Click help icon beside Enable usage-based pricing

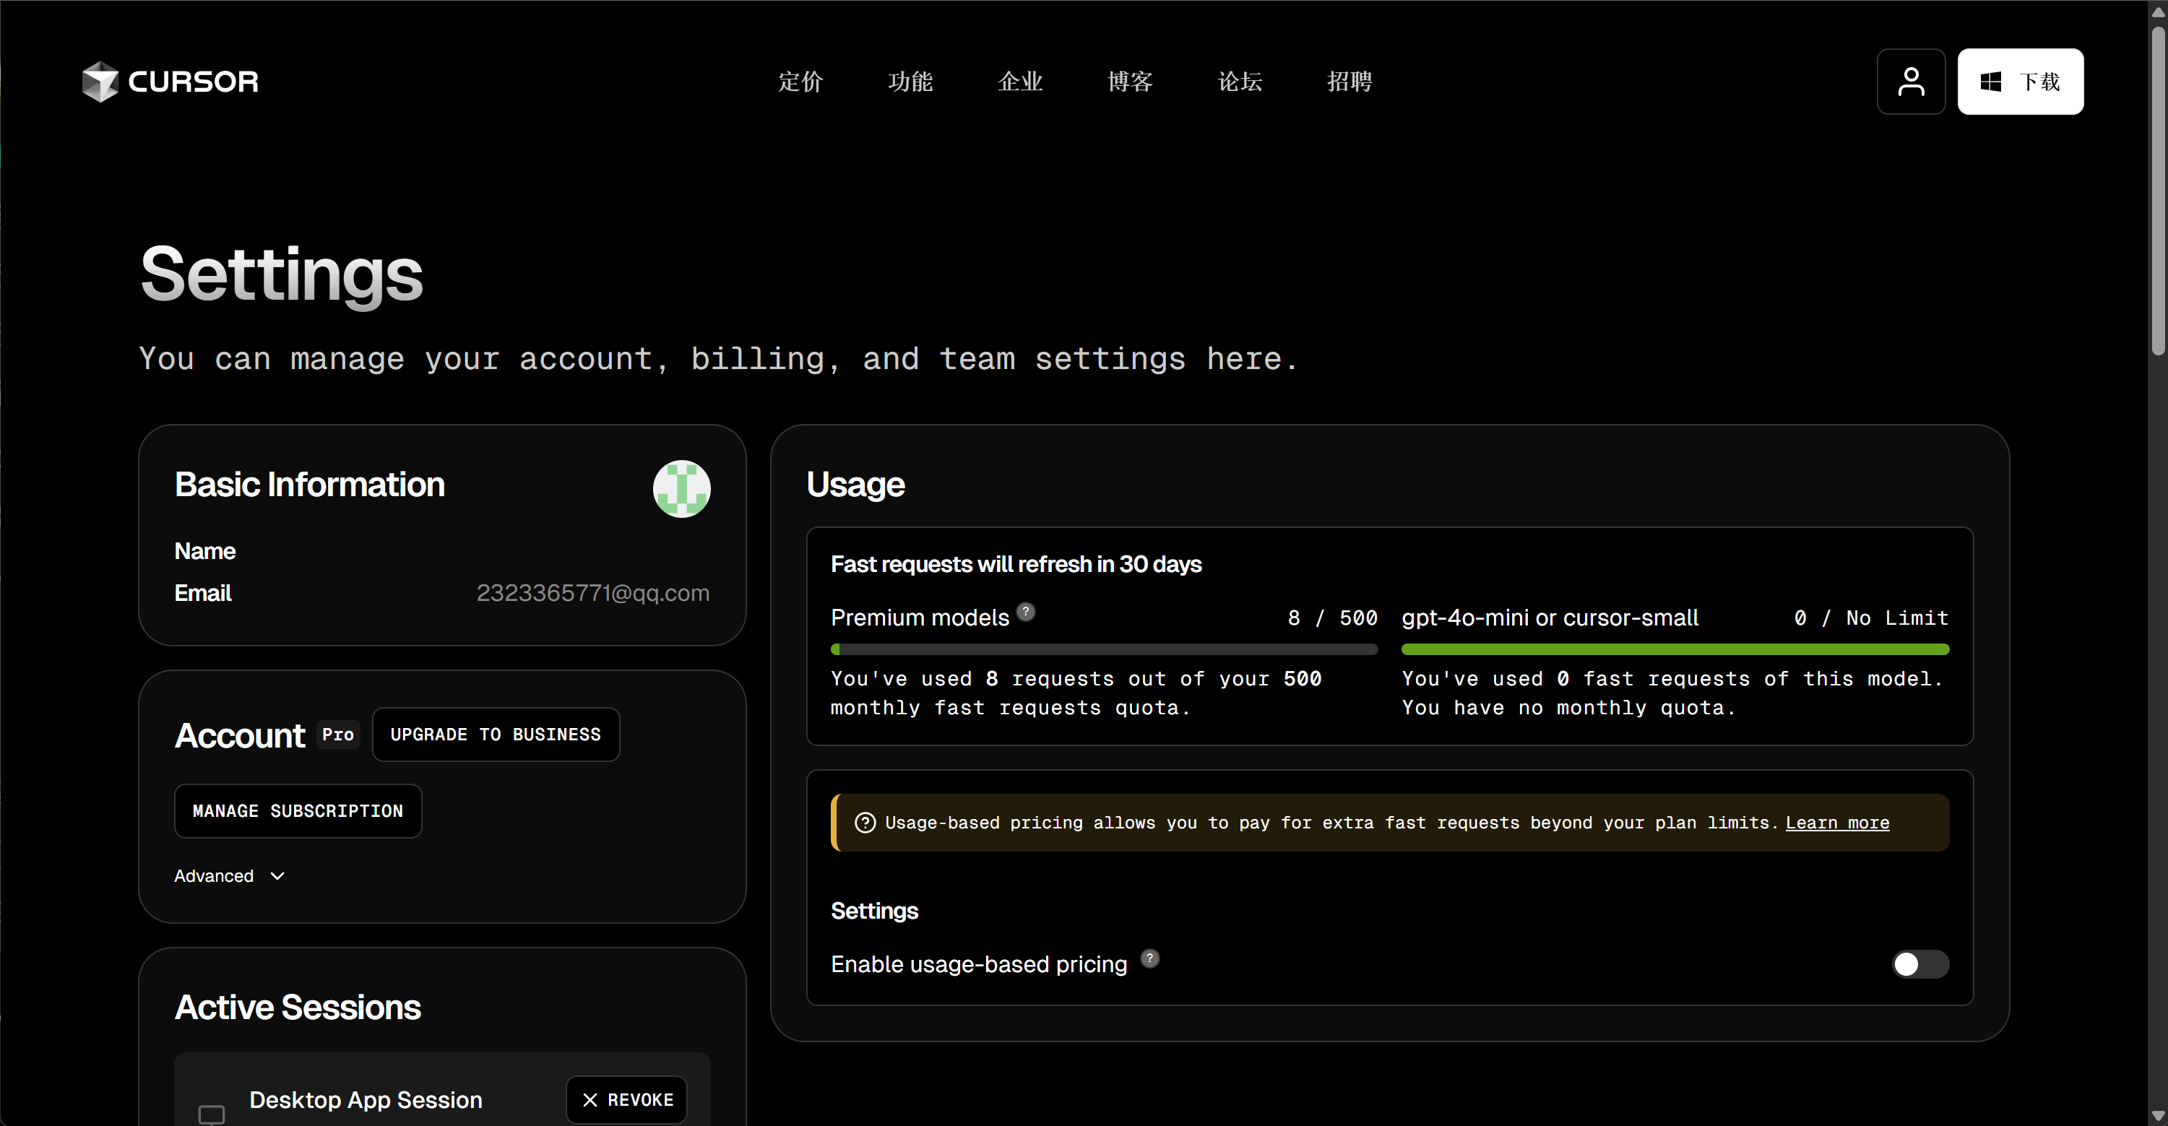(x=1149, y=958)
